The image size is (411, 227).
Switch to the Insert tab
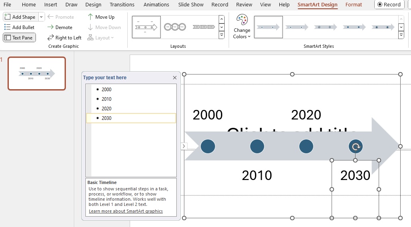pos(51,5)
